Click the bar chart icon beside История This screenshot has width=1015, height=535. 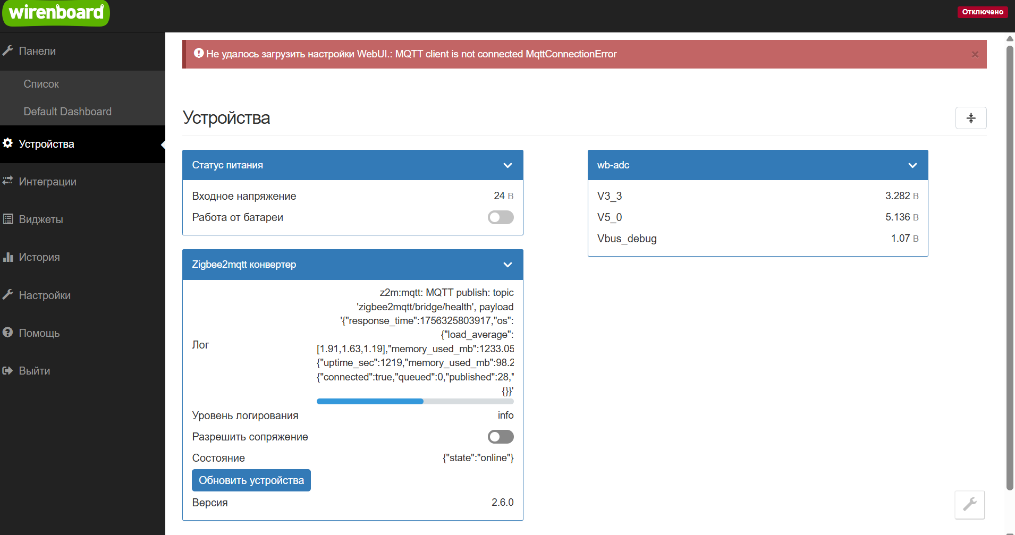[8, 257]
